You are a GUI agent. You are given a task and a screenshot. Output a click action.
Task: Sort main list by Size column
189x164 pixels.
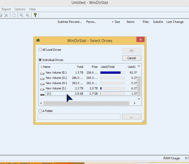click(116, 22)
